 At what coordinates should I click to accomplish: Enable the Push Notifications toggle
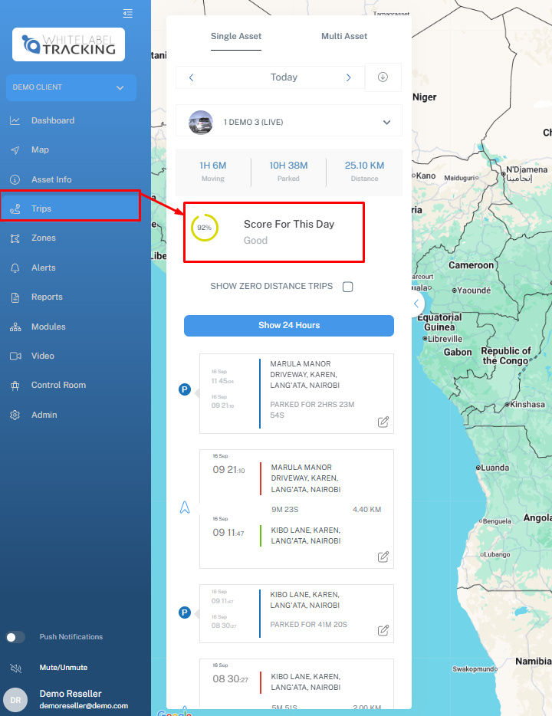click(15, 637)
